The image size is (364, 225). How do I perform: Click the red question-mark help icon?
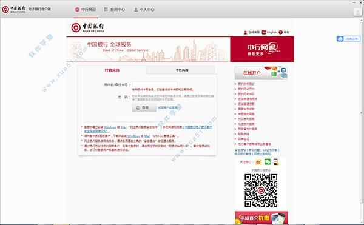tap(281, 32)
